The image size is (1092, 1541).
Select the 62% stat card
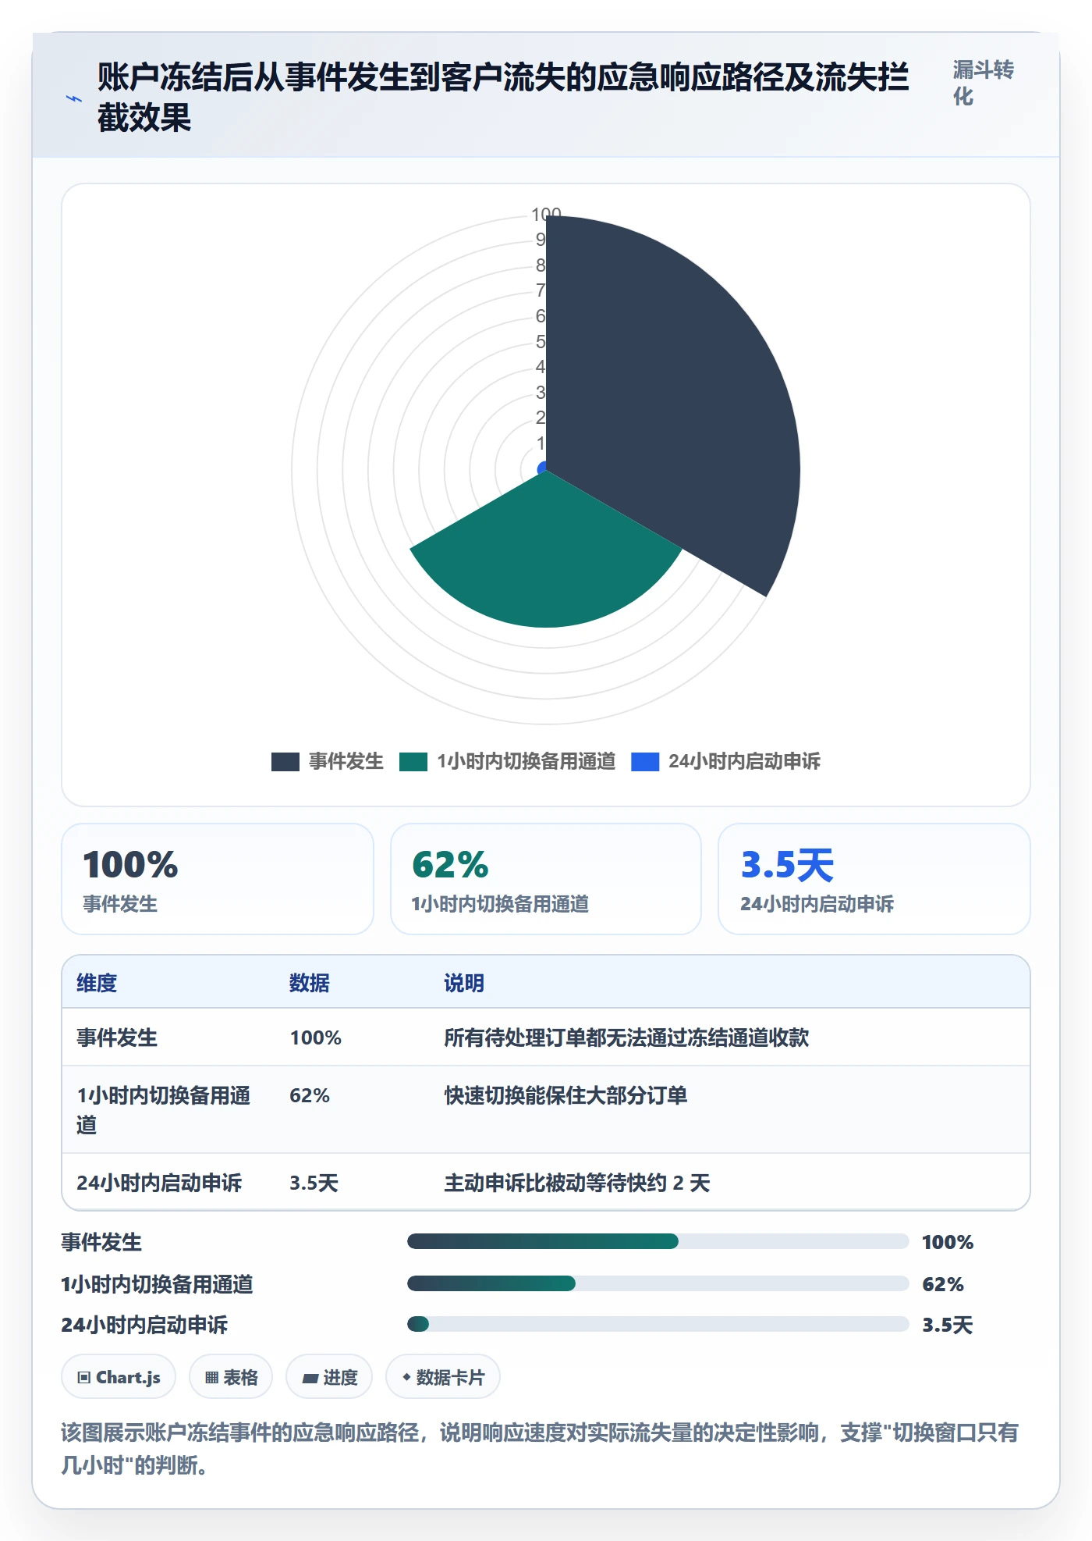click(546, 879)
